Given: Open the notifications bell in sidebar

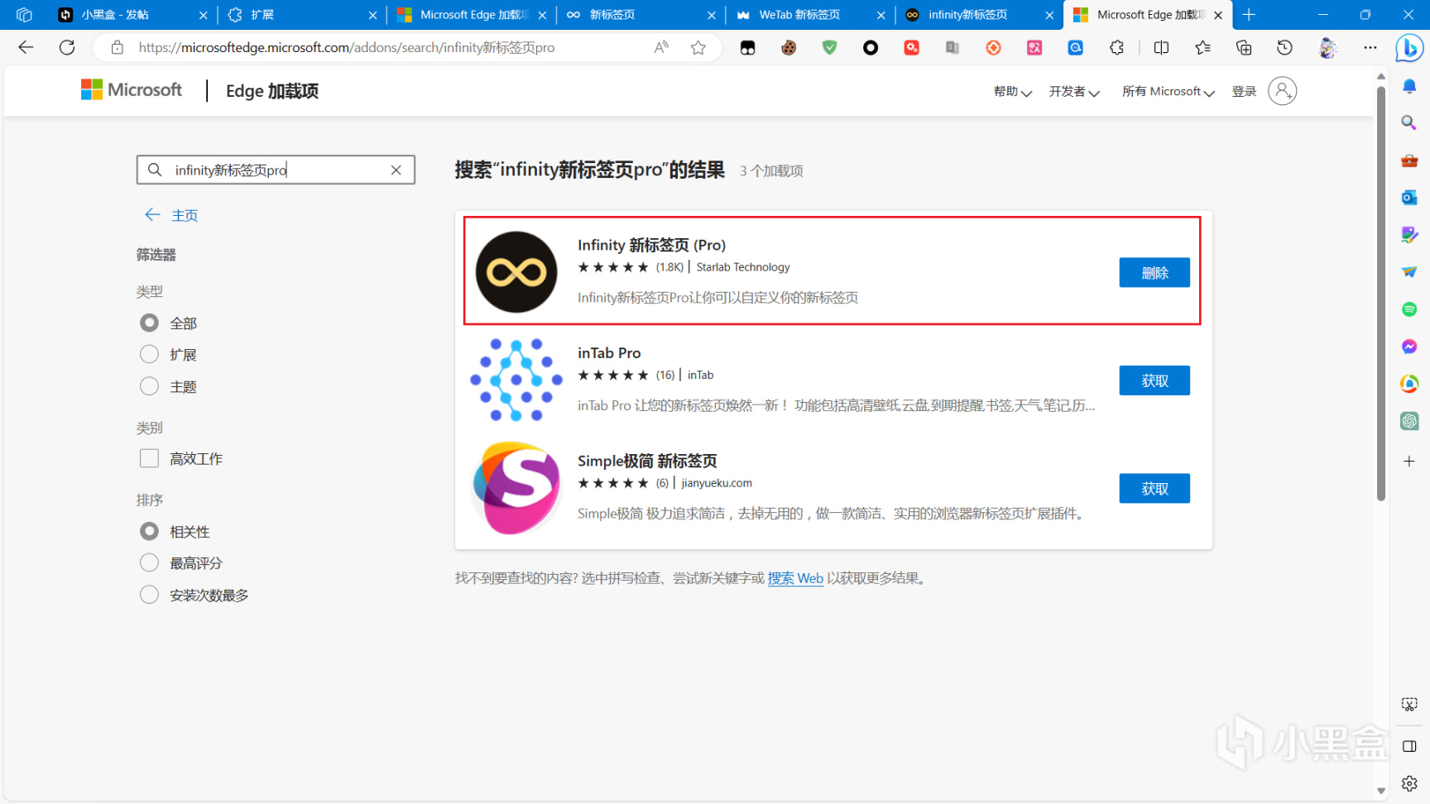Looking at the screenshot, I should (1409, 86).
